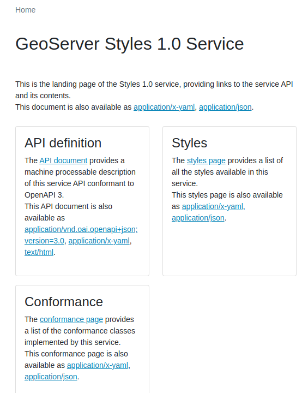Open styles page as application/x-yaml

213,206
